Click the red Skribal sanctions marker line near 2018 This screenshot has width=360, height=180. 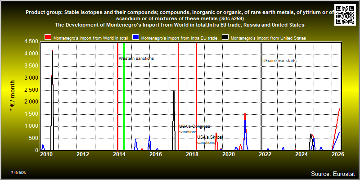coord(197,96)
